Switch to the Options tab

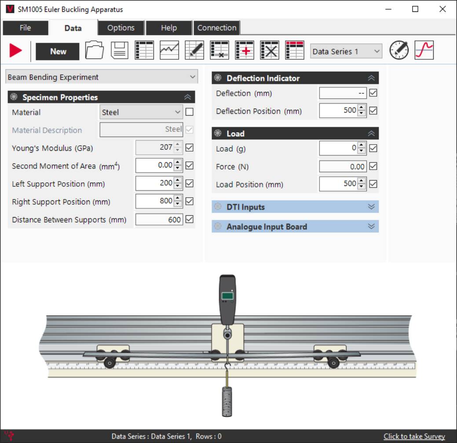click(x=121, y=28)
